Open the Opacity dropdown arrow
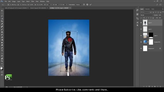Image resolution: width=164 pixels, height=92 pixels. [x=163, y=15]
